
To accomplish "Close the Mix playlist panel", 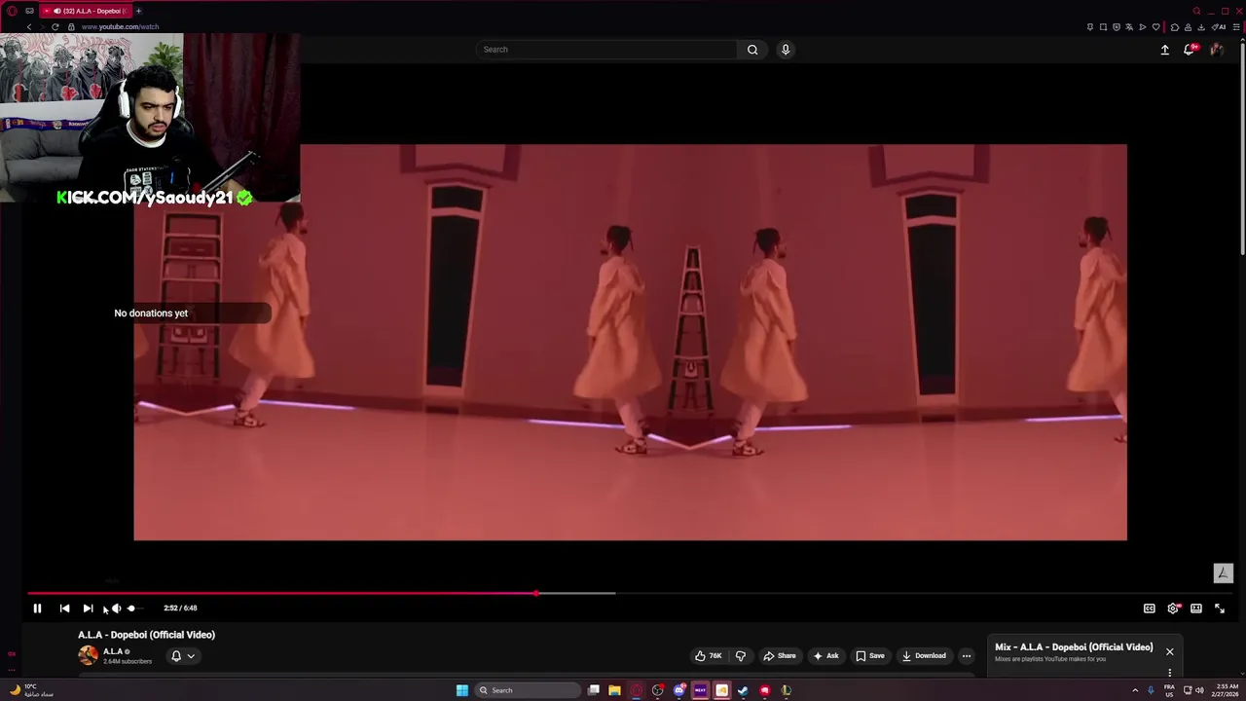I will pyautogui.click(x=1170, y=651).
